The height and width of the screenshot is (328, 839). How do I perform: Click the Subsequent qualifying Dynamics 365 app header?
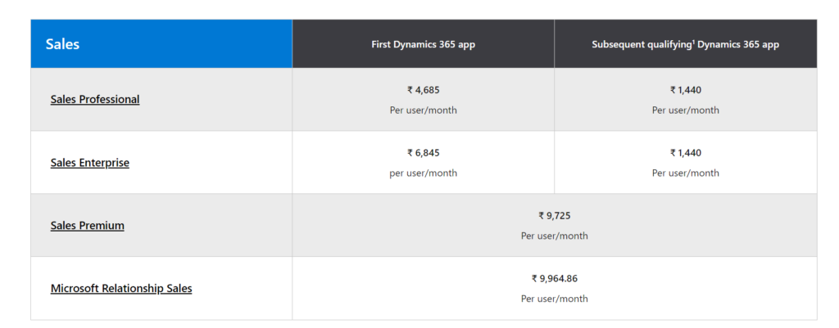(685, 44)
